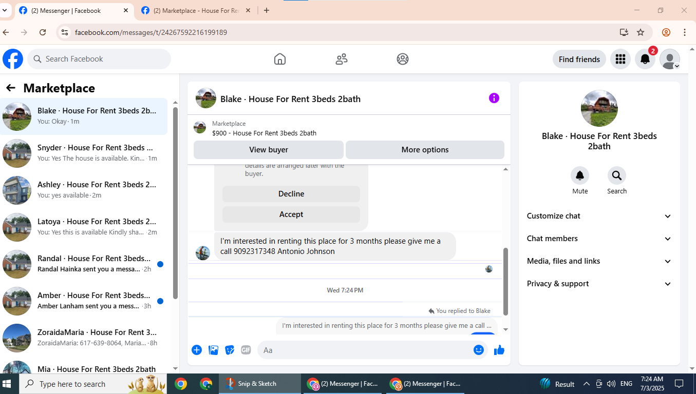This screenshot has height=394, width=696.
Task: Open the Chrome profile icon in the toolbar
Action: (666, 32)
